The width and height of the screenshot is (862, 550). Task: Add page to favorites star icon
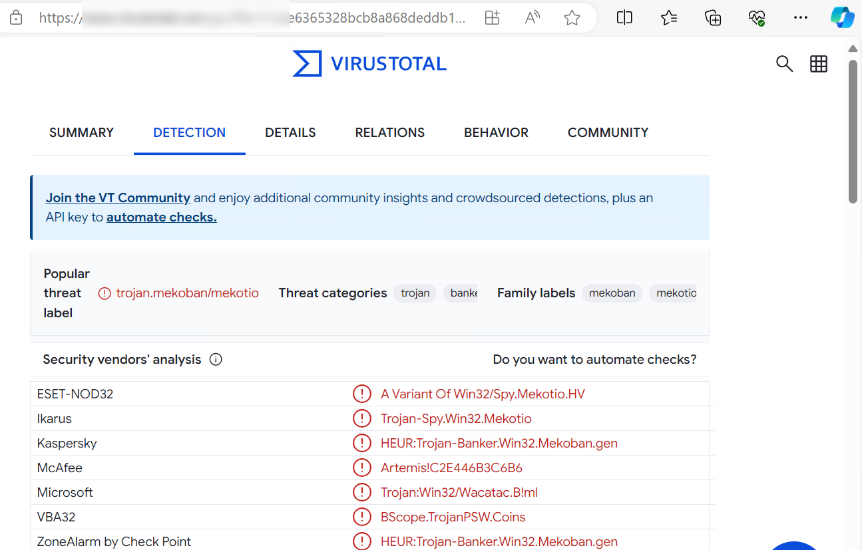572,18
